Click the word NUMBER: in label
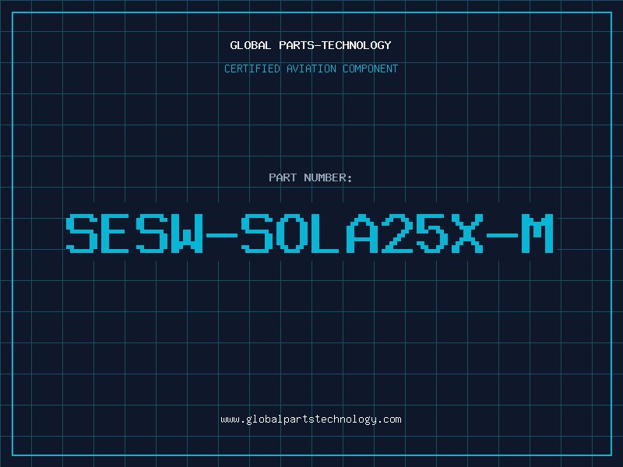 [x=328, y=177]
